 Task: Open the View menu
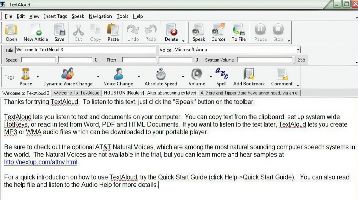pyautogui.click(x=34, y=16)
